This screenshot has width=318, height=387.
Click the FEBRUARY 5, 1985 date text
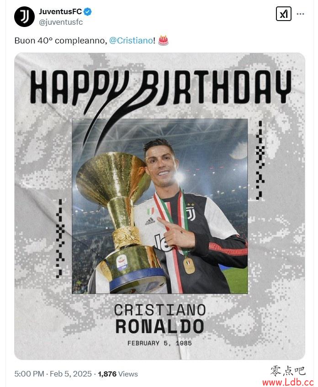click(159, 343)
